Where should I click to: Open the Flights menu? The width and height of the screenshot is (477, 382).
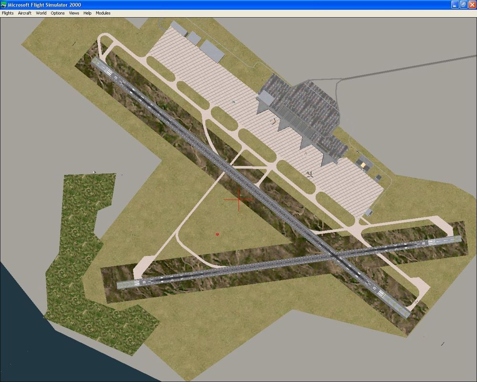point(8,13)
